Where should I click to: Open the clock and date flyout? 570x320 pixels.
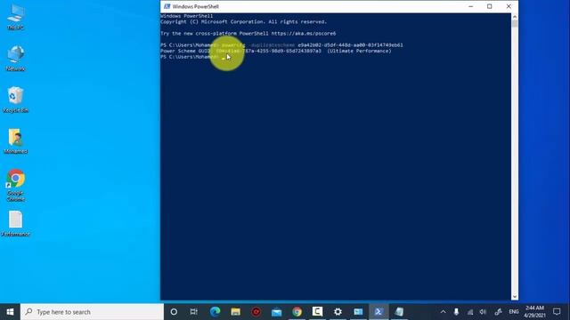[534, 312]
